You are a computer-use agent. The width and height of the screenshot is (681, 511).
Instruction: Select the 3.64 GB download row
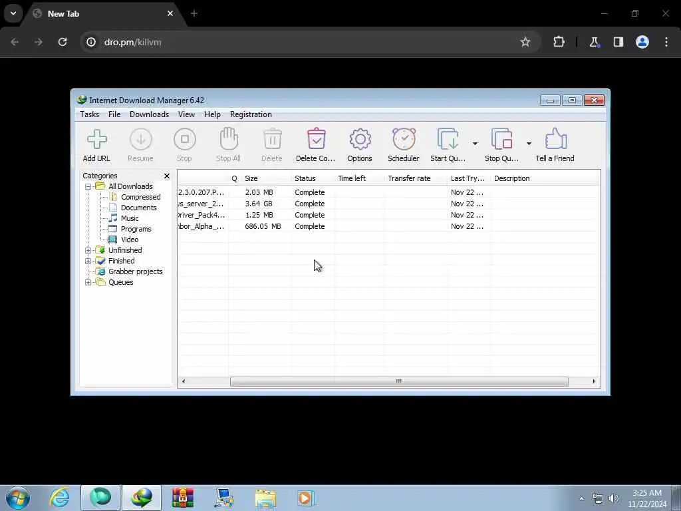coord(388,204)
